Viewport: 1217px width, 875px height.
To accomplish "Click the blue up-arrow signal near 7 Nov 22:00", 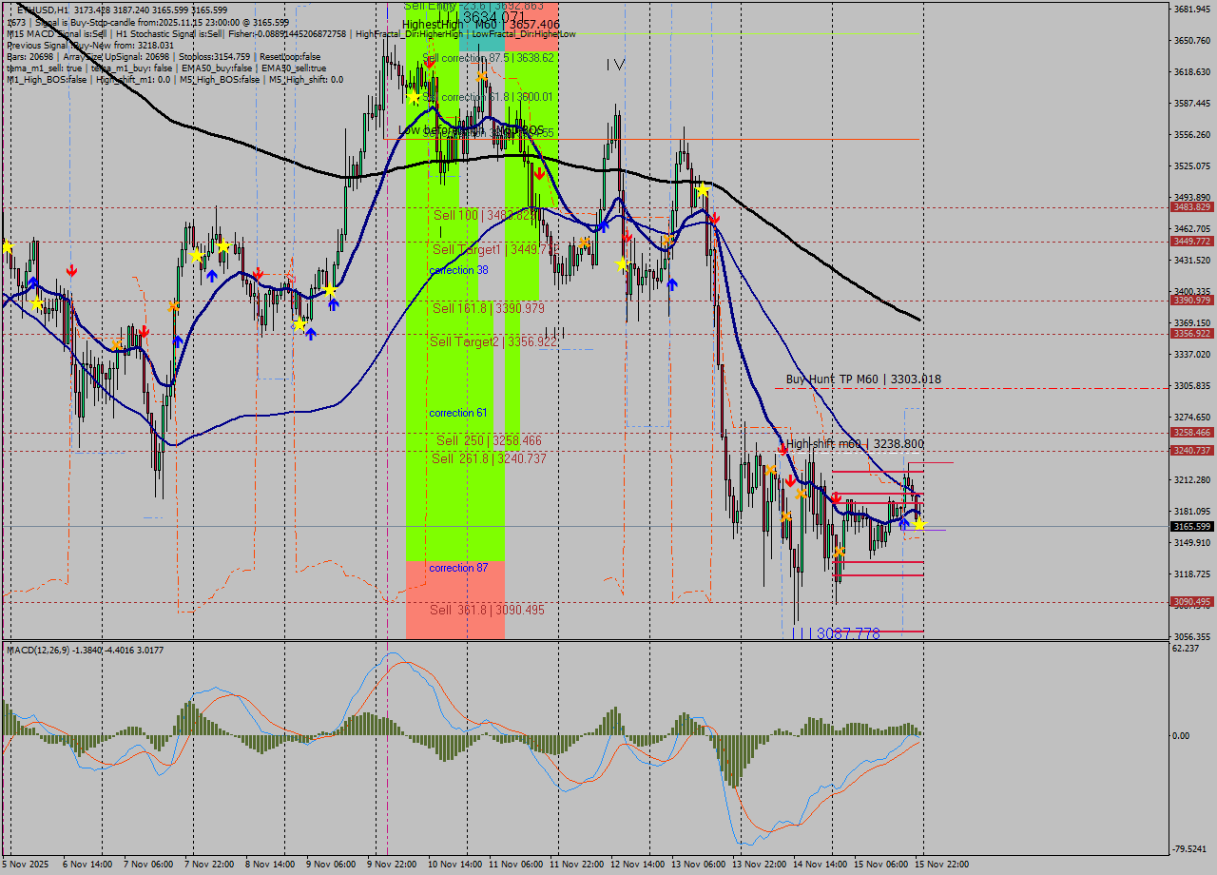I will (212, 275).
